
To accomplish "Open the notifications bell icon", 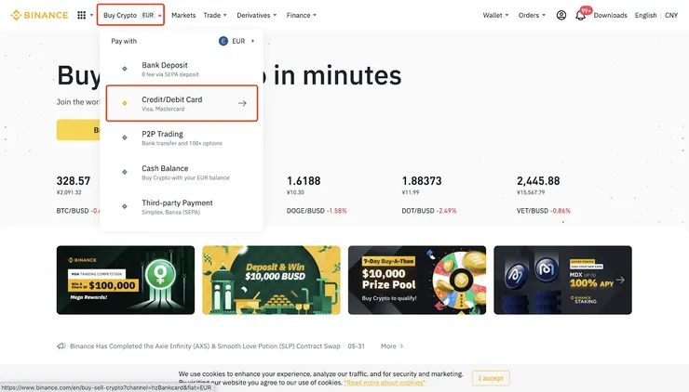I will 580,16.
